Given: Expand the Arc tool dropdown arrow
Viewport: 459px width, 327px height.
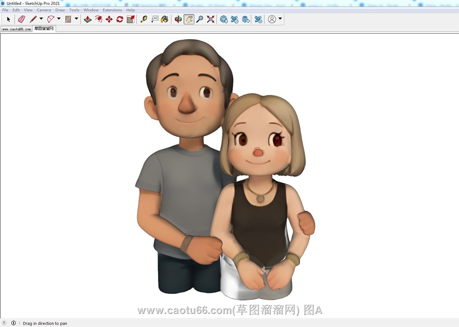Looking at the screenshot, I should tap(59, 19).
